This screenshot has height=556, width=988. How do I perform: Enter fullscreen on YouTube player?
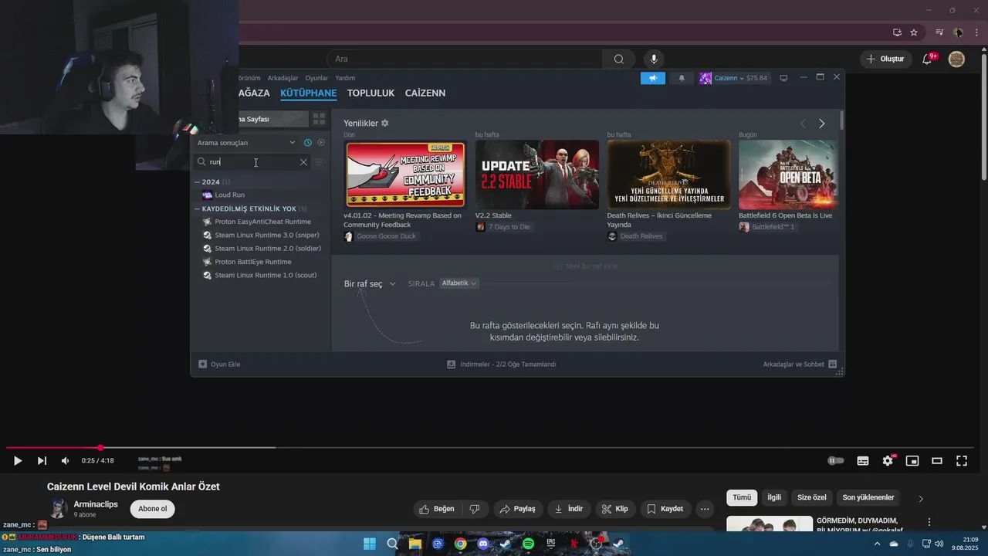click(962, 461)
